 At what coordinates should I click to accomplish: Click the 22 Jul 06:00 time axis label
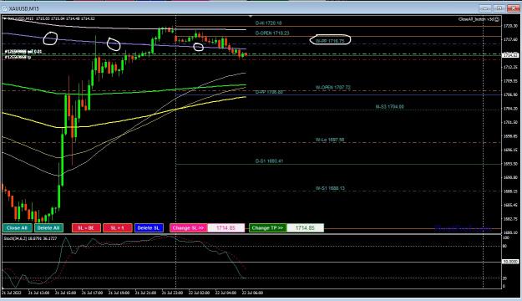coord(252,293)
